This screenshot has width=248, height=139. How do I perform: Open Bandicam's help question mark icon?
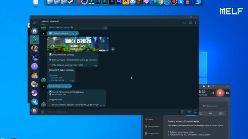[x=213, y=86]
